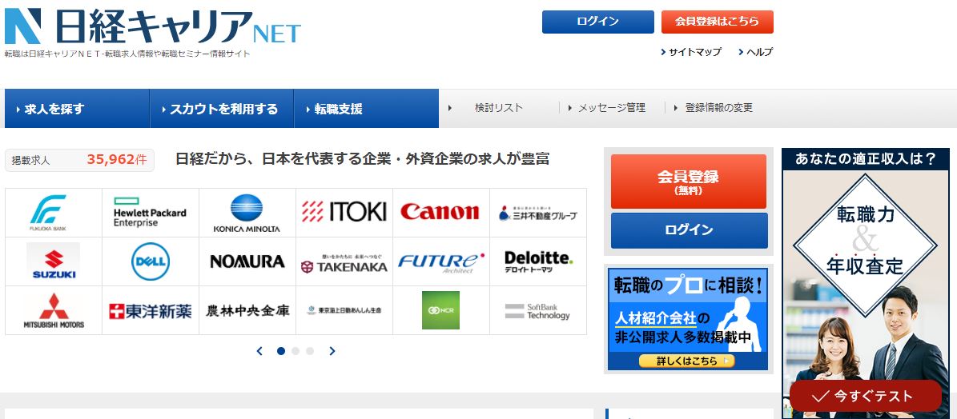This screenshot has width=957, height=419.
Task: Open the Fukuoka Bank logo
Action: [48, 213]
